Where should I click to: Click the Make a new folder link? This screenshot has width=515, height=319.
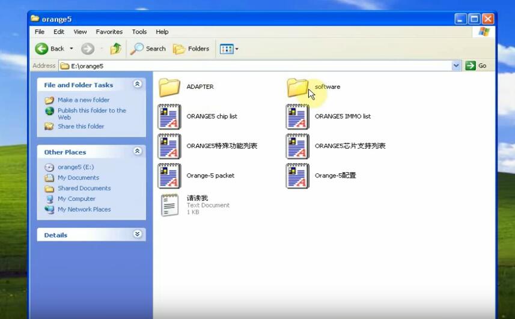pos(84,100)
